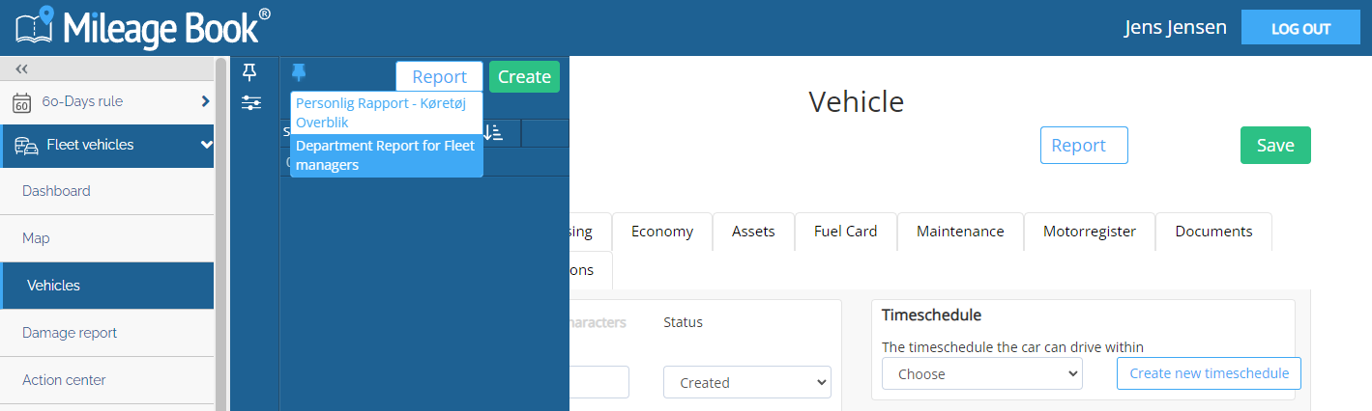Open Action center in sidebar
1372x411 pixels.
click(106, 380)
